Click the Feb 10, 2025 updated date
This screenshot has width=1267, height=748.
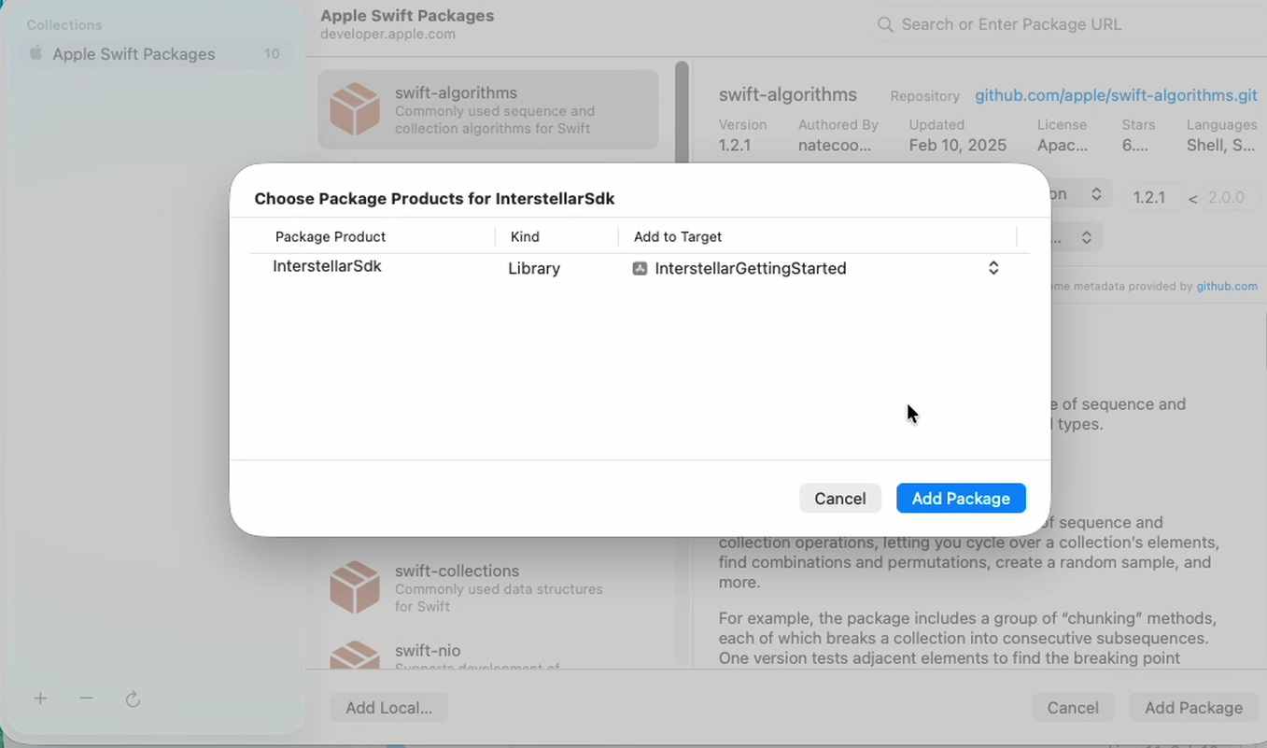pyautogui.click(x=958, y=146)
